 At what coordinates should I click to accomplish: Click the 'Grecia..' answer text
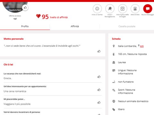coord(8,78)
